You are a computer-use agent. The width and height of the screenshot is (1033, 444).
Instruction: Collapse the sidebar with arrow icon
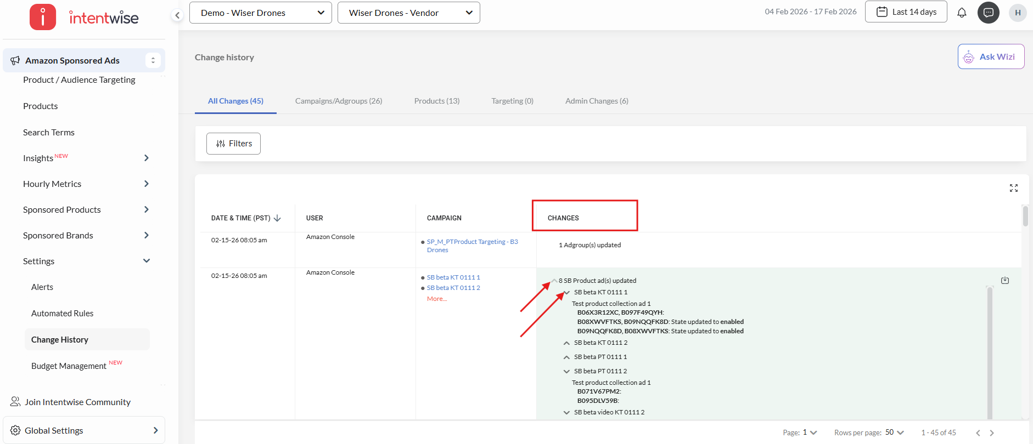coord(177,15)
